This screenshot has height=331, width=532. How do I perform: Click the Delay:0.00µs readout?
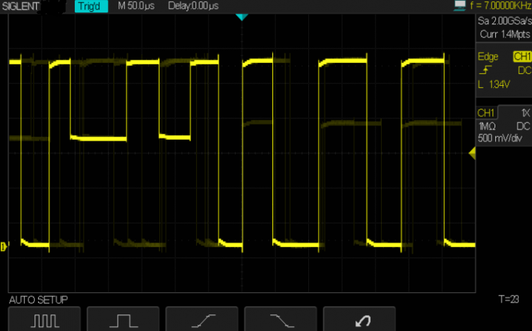pos(193,6)
